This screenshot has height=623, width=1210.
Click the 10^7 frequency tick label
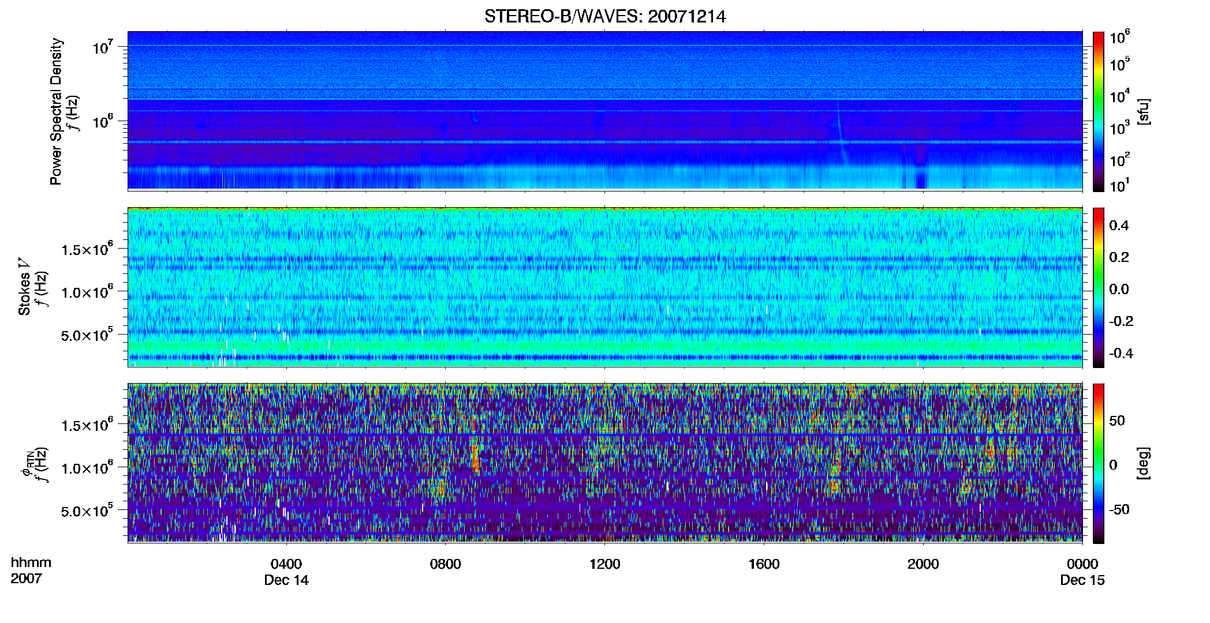pyautogui.click(x=102, y=46)
